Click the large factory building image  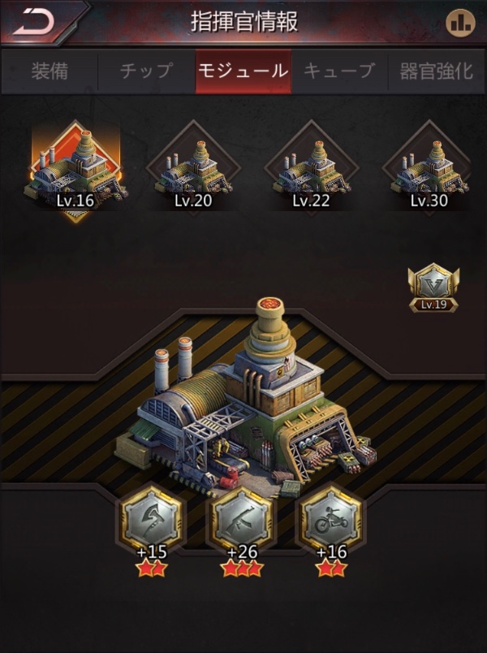(246, 400)
